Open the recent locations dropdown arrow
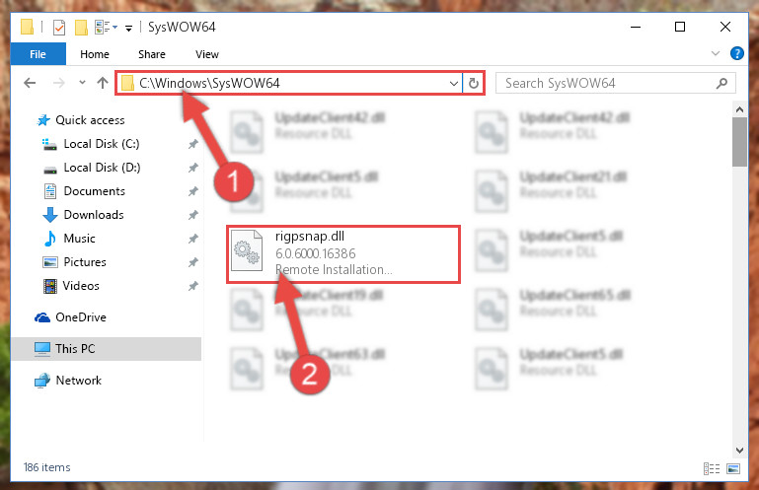759x490 pixels. (x=82, y=83)
